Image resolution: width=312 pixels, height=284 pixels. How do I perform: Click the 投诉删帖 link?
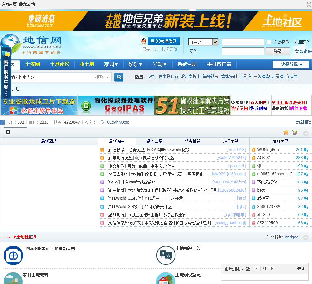258,108
